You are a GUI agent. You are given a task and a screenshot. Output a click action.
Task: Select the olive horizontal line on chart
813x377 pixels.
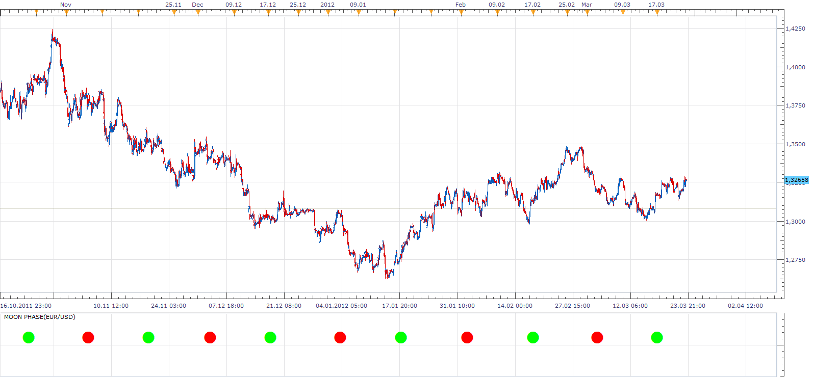(x=388, y=208)
